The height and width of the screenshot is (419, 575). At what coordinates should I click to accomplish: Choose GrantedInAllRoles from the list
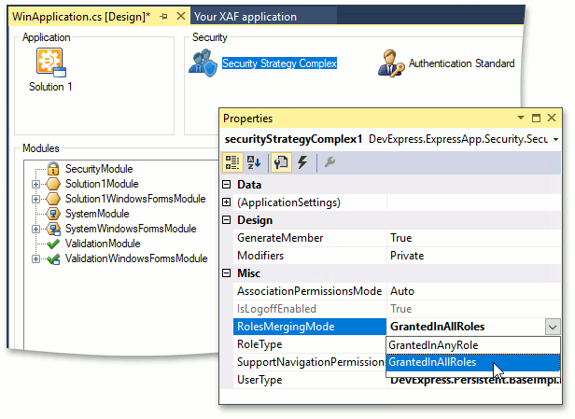[473, 362]
